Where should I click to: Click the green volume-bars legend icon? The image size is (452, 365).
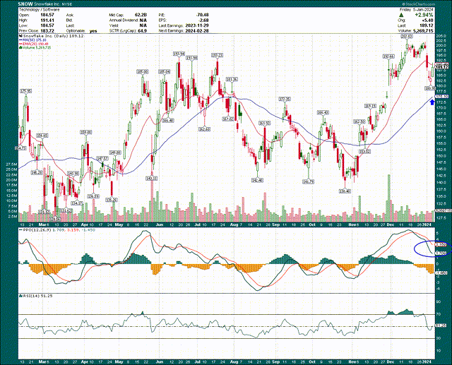[20, 47]
